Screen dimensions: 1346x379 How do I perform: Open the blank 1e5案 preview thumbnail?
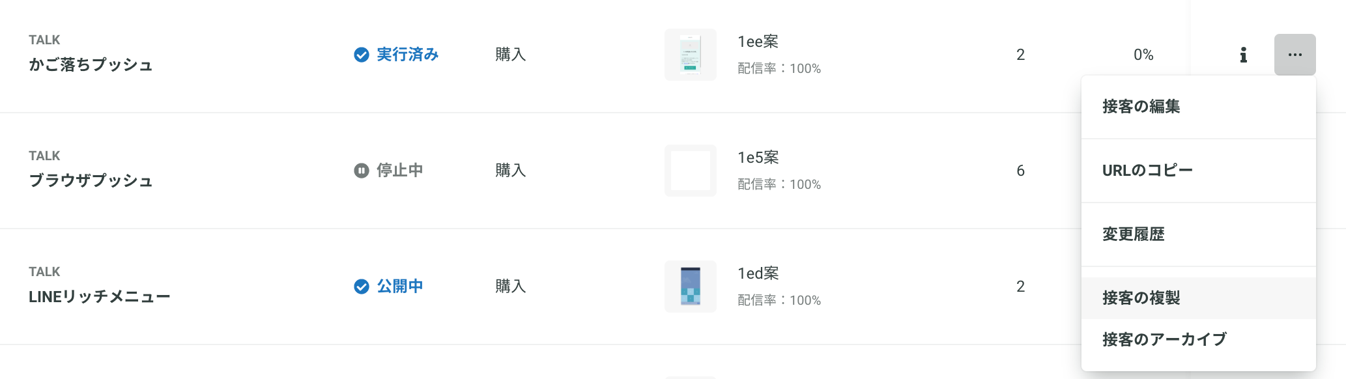[x=691, y=171]
